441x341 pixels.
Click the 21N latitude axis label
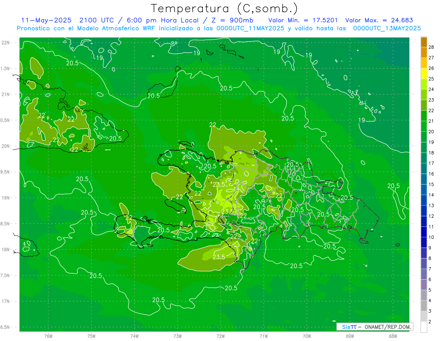point(6,95)
